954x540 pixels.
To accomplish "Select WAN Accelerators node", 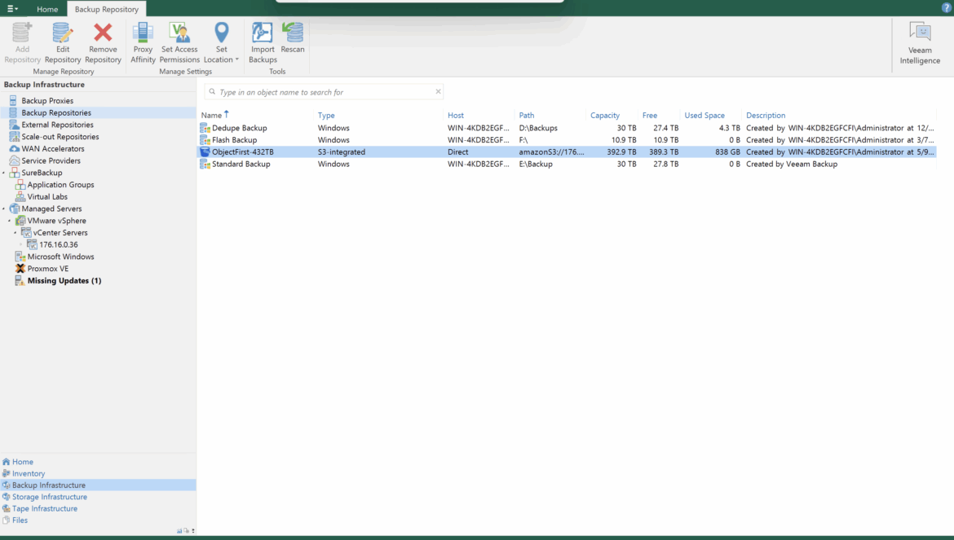I will pos(53,149).
